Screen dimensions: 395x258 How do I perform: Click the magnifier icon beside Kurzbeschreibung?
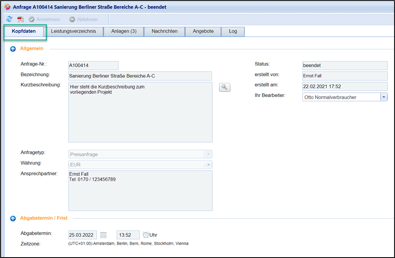[x=225, y=88]
